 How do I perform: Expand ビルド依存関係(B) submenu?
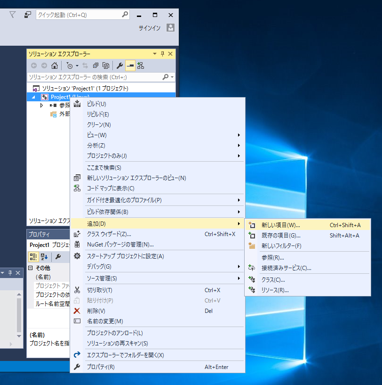click(158, 212)
